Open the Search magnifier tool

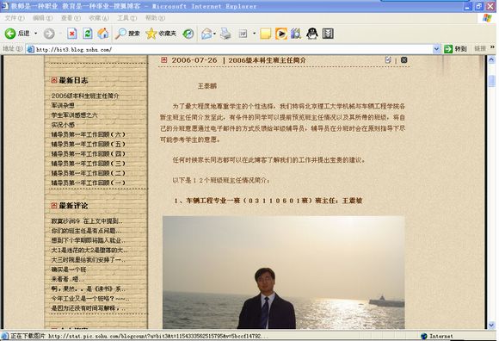[127, 34]
